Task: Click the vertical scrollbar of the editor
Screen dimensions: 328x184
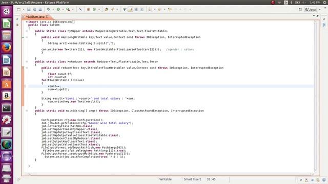Action: 316,96
